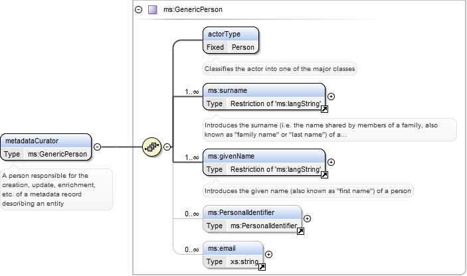Image resolution: width=467 pixels, height=276 pixels.
Task: Collapse the metadataCurator element
Action: tap(97, 147)
